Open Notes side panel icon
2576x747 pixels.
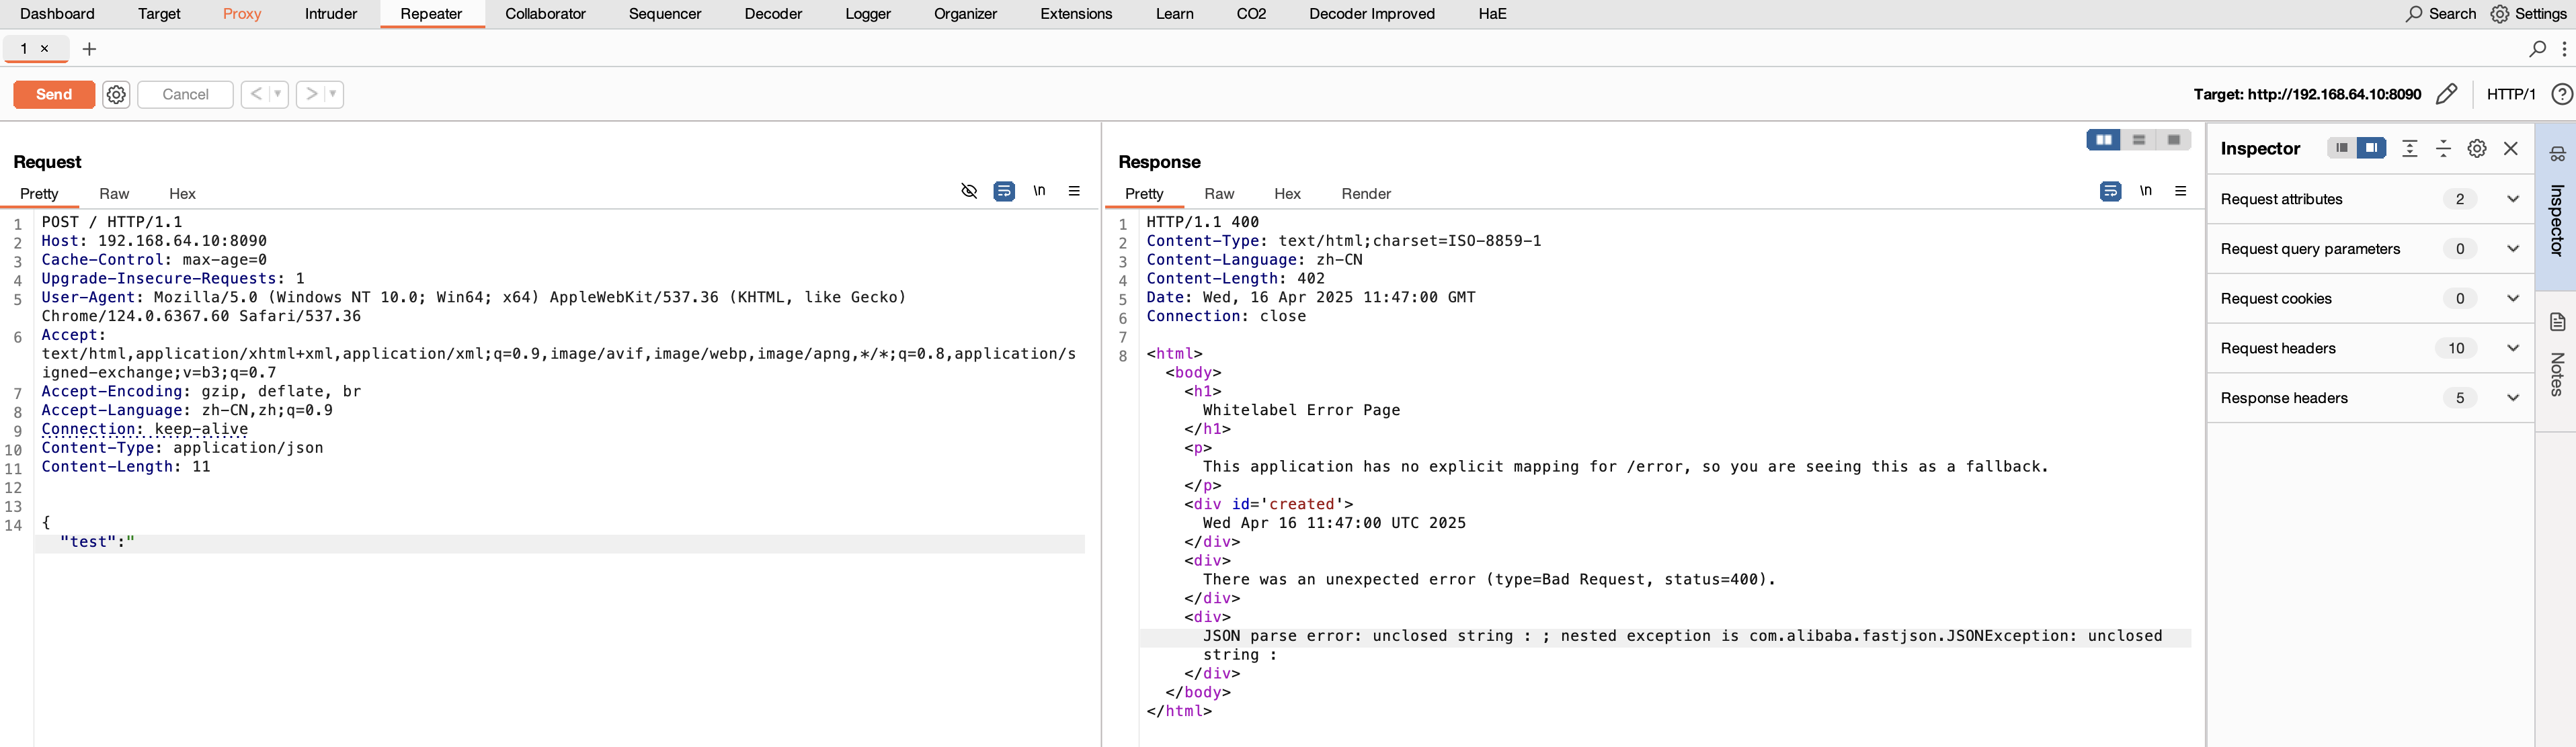pyautogui.click(x=2557, y=322)
